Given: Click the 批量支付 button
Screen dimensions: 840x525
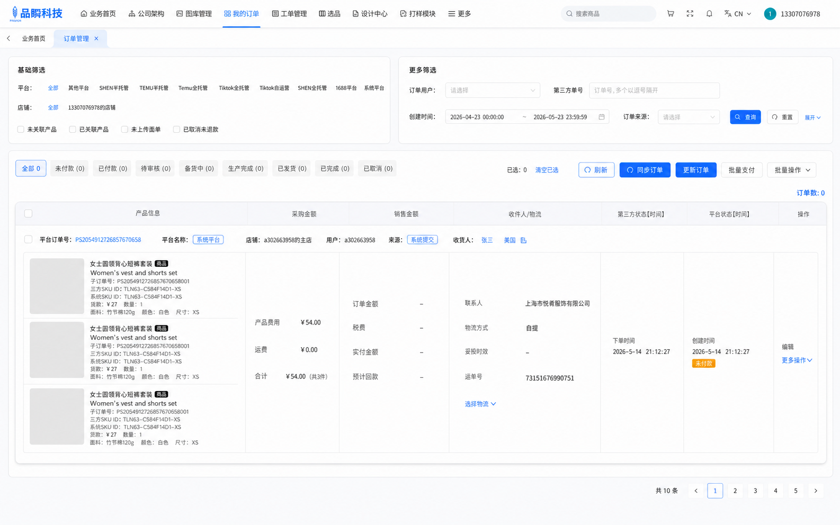Looking at the screenshot, I should point(741,170).
